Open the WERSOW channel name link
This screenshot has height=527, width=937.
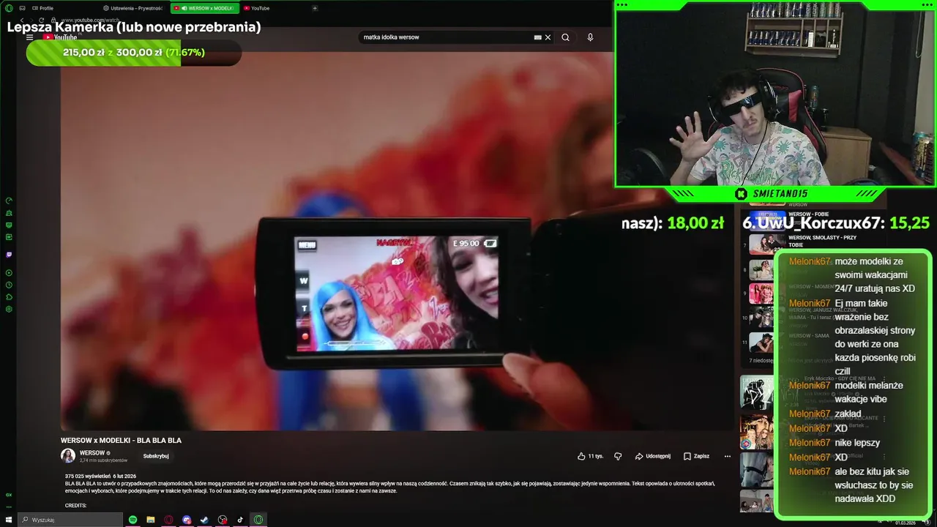(92, 453)
